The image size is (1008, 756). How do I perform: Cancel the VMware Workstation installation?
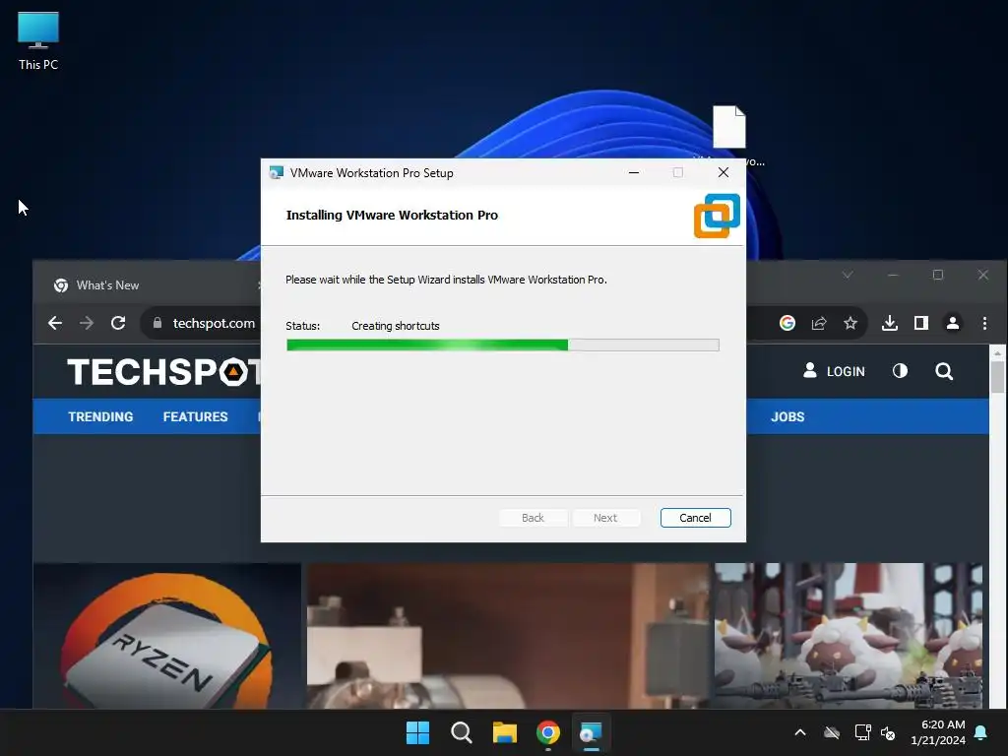(x=695, y=518)
